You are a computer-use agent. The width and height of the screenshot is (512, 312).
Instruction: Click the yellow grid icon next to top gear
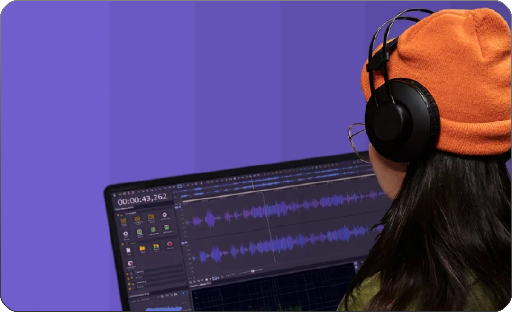tap(151, 217)
